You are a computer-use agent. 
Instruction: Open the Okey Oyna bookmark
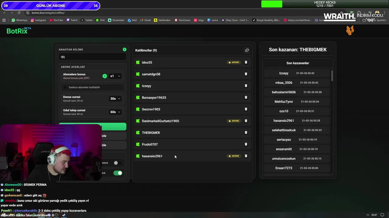(x=235, y=20)
